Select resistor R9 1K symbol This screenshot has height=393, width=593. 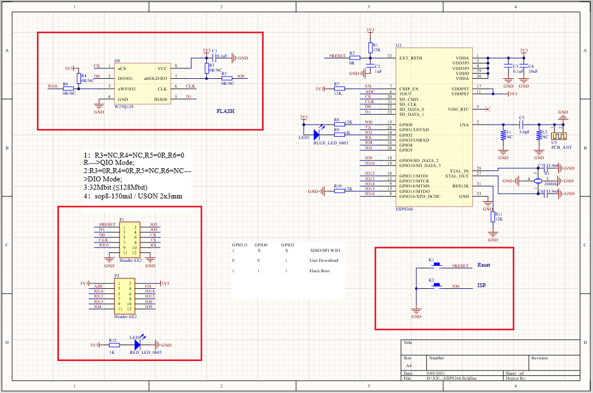[x=340, y=134]
